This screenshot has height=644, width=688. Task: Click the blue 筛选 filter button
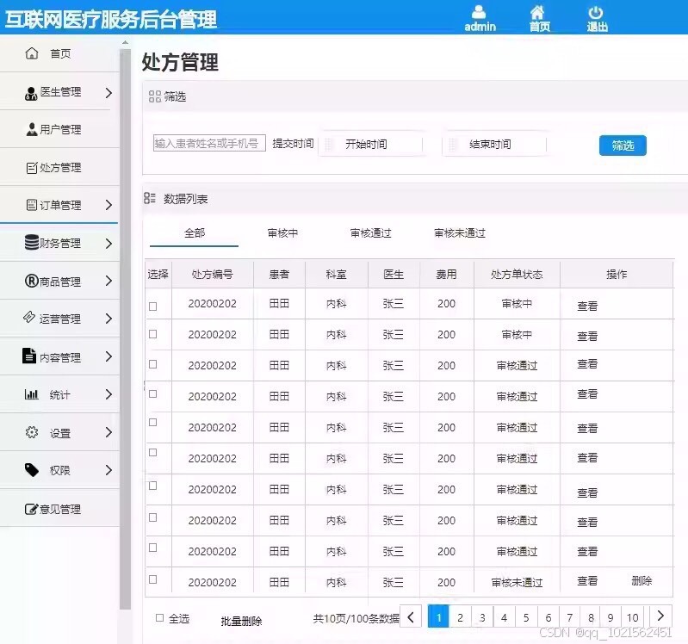[x=623, y=146]
